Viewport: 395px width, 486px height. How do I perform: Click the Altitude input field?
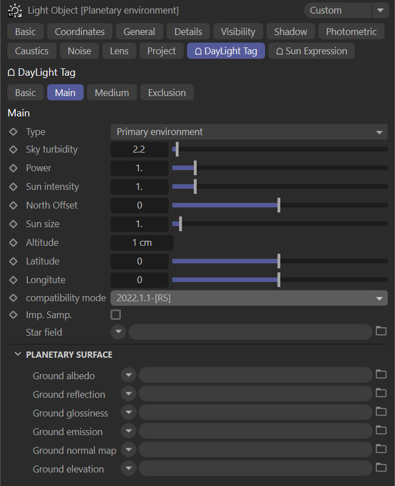point(142,242)
